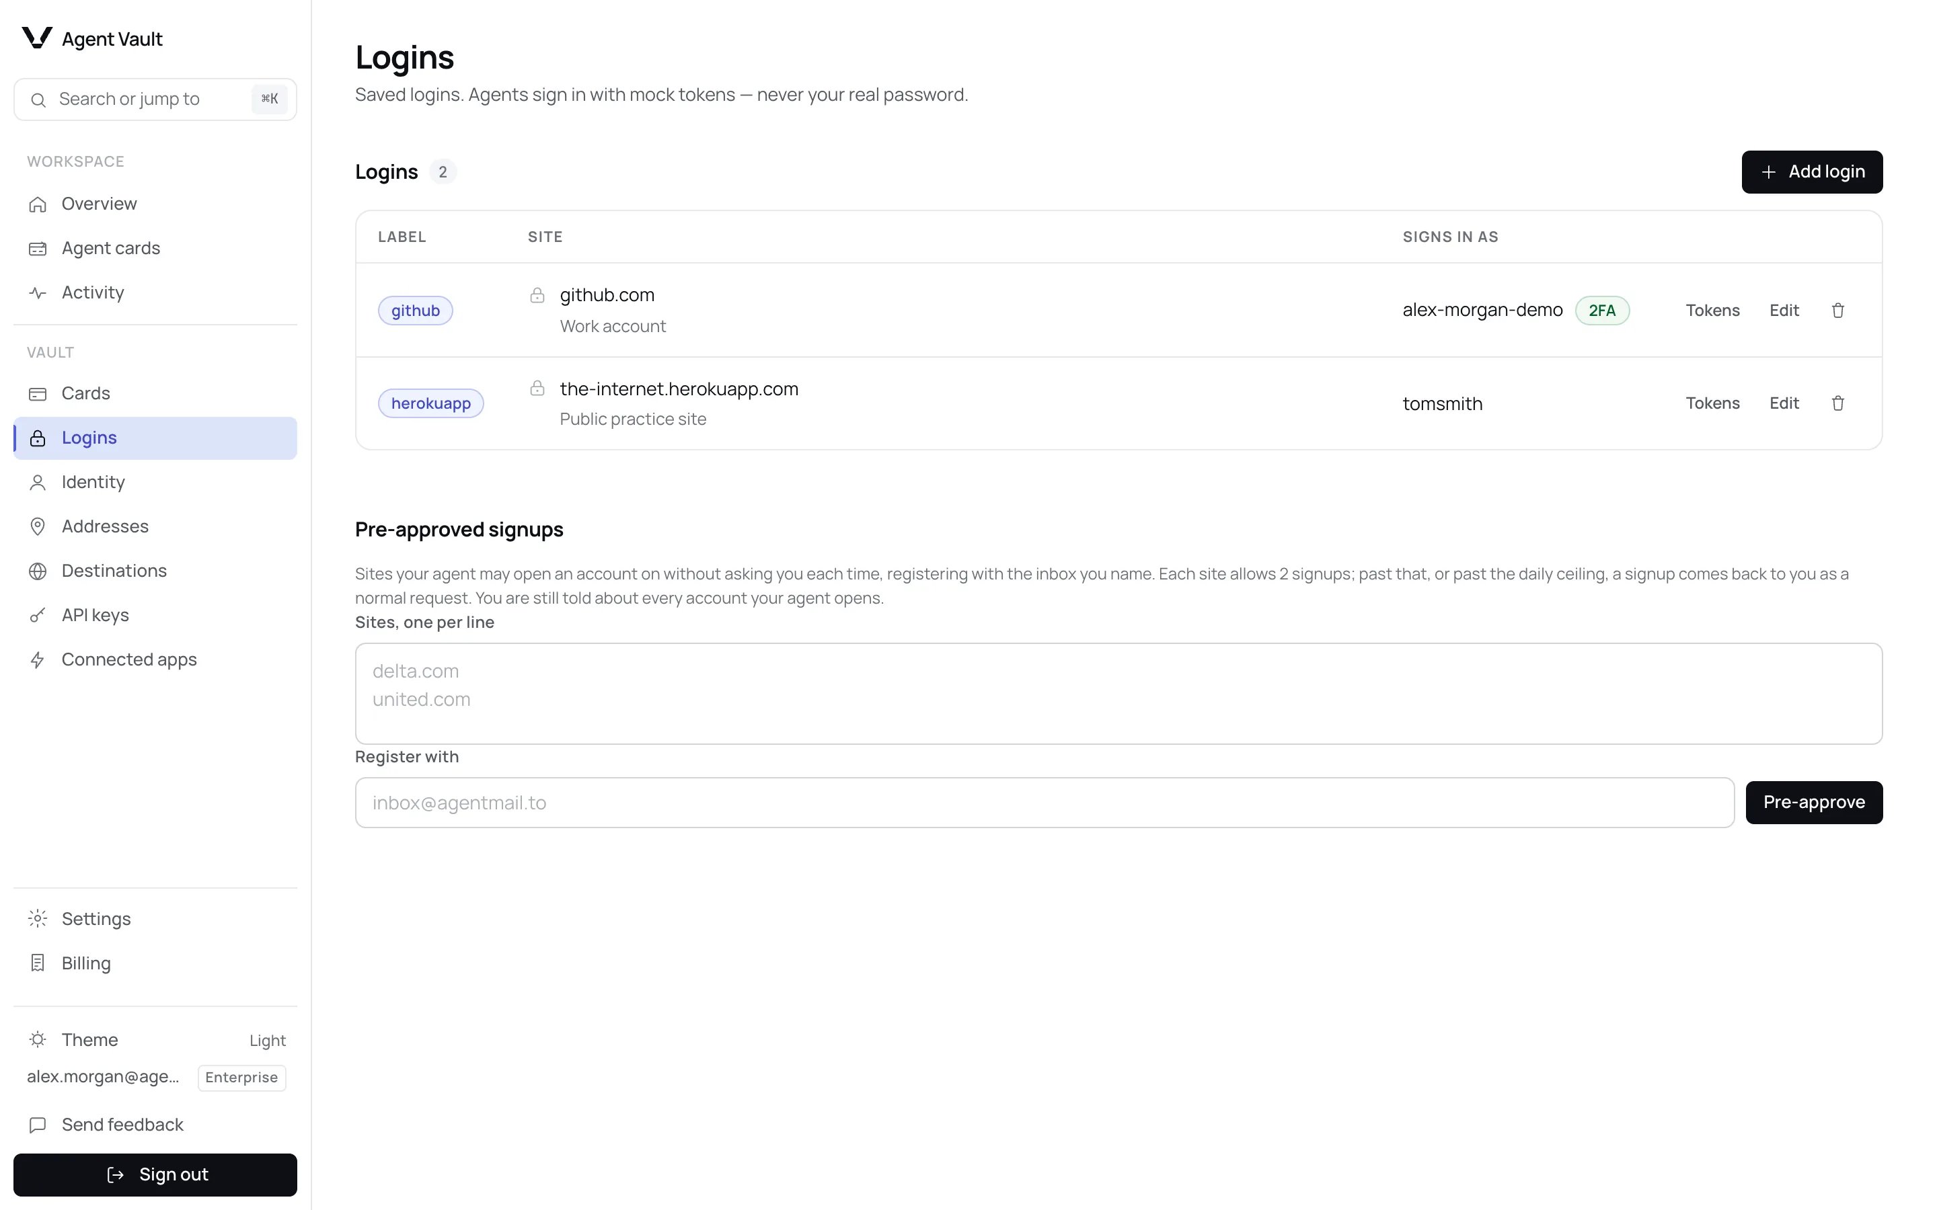Click the 2FA badge for alex-morgan-demo
This screenshot has width=1937, height=1210.
click(1601, 311)
